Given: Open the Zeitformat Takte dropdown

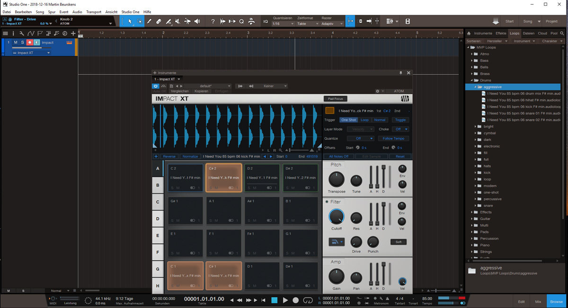Looking at the screenshot, I should point(307,24).
